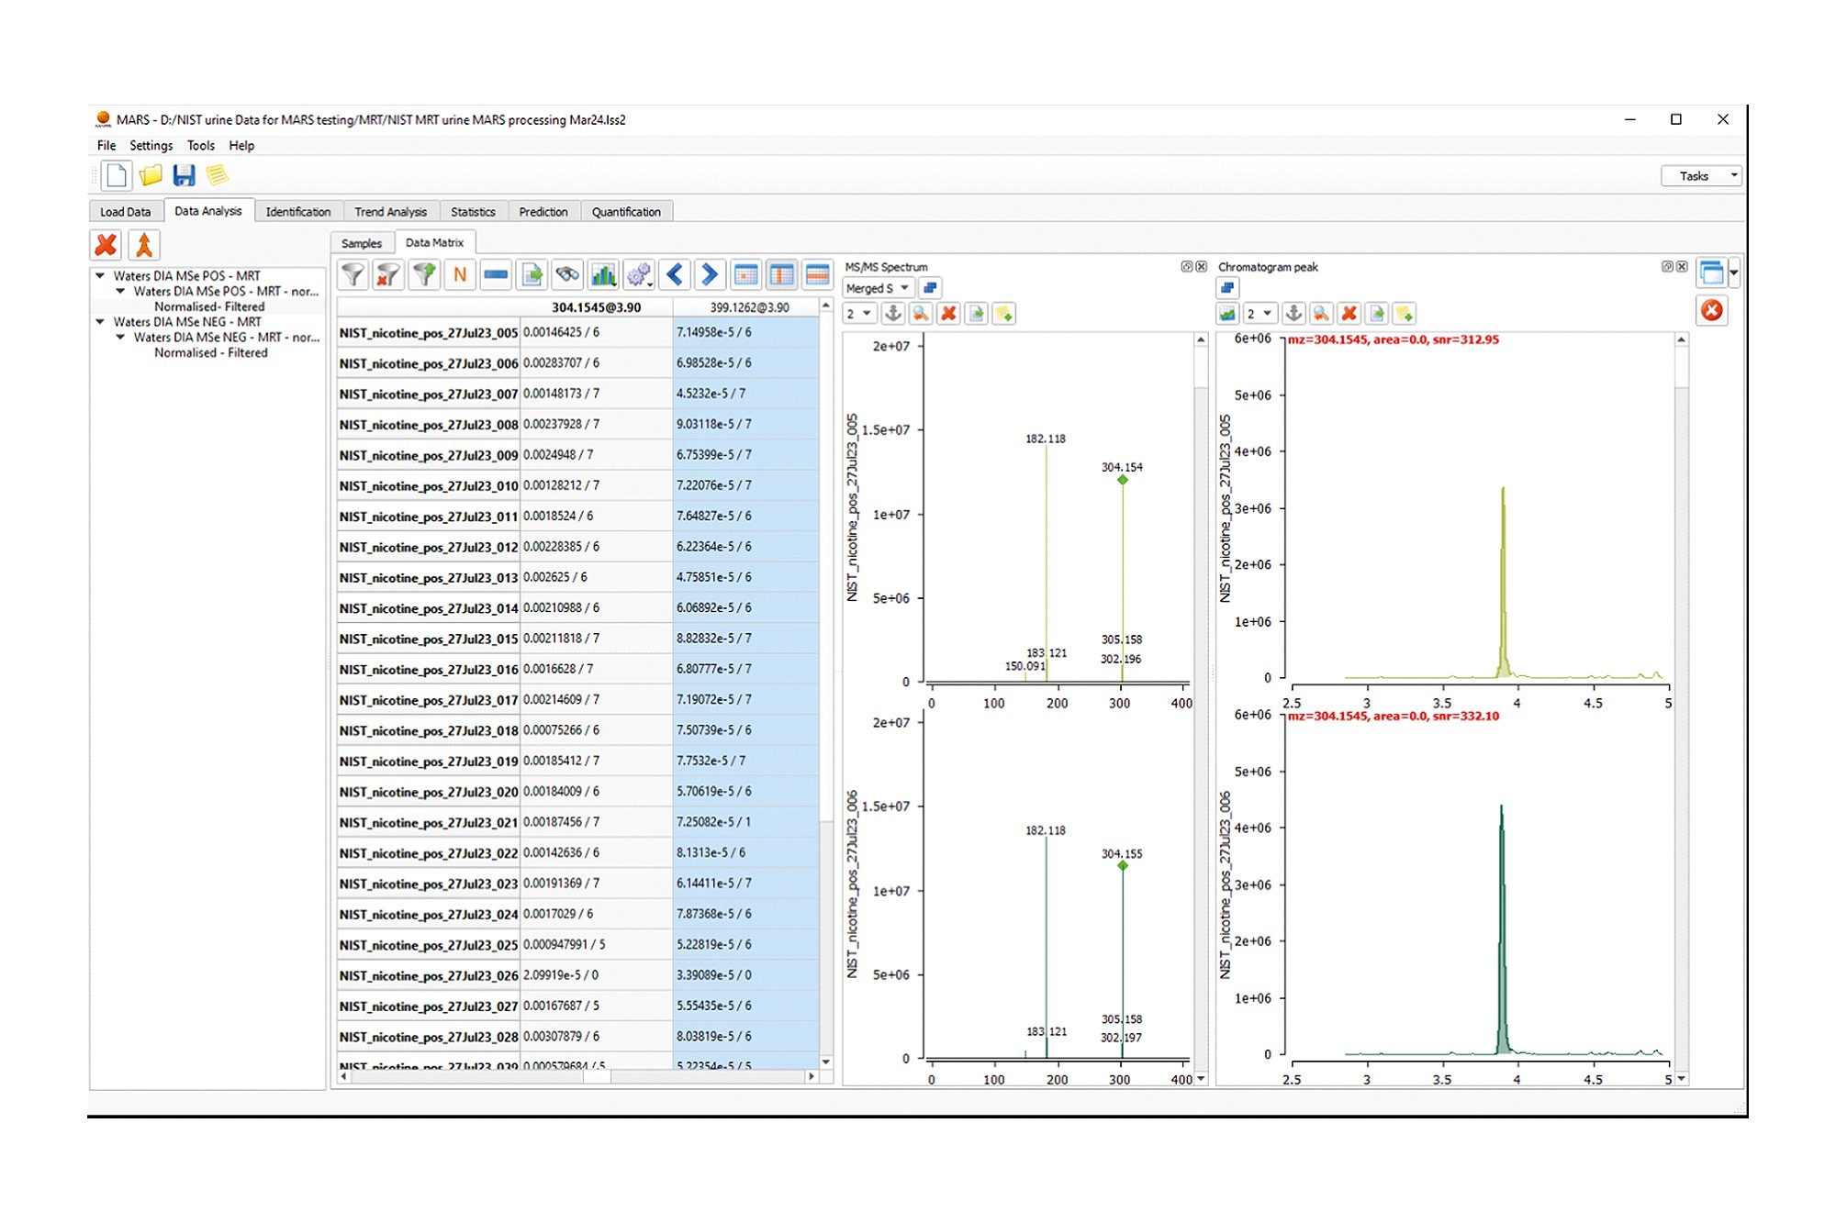
Task: Switch to the Identification tab
Action: pos(297,212)
